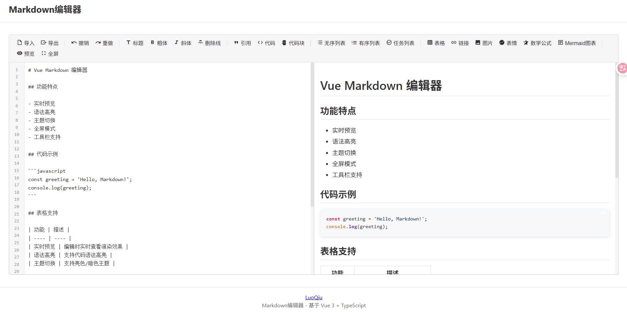Click the 导入 import button
Screen dimensions: 627x313
[x=26, y=43]
